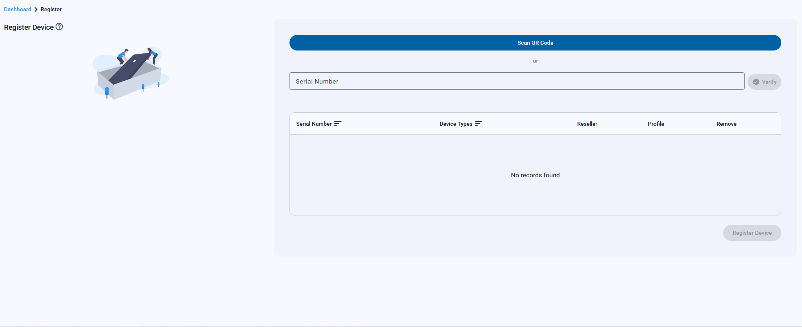Sort by the Serial Number column header
802x327 pixels.
click(314, 124)
